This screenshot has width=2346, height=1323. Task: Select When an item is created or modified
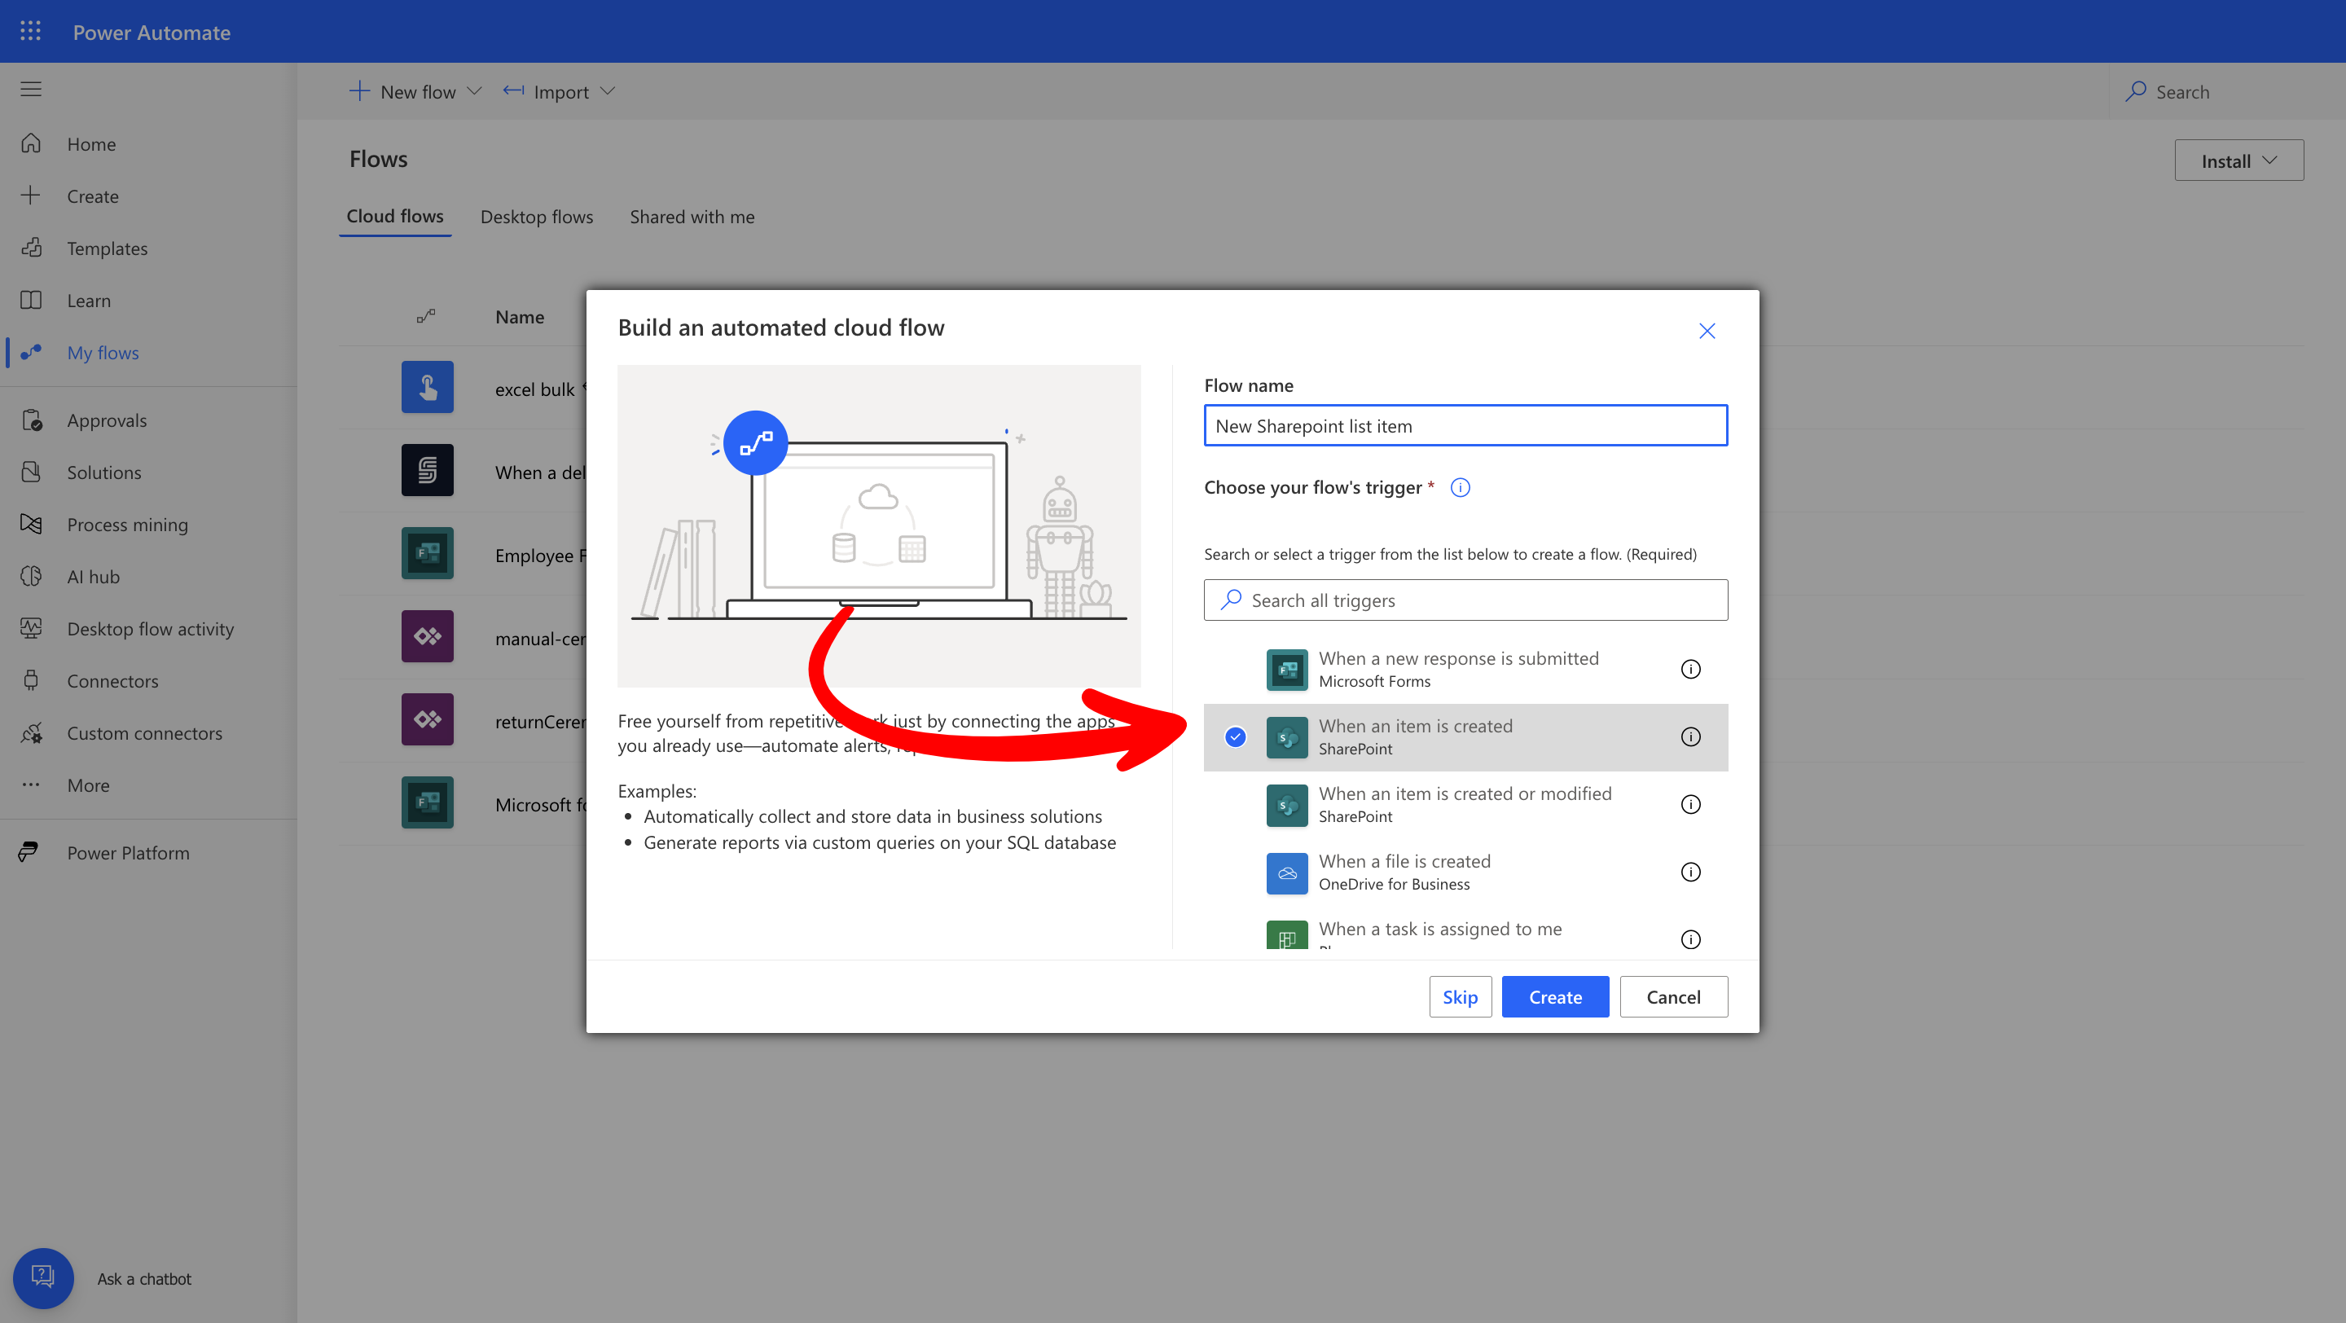point(1465,804)
